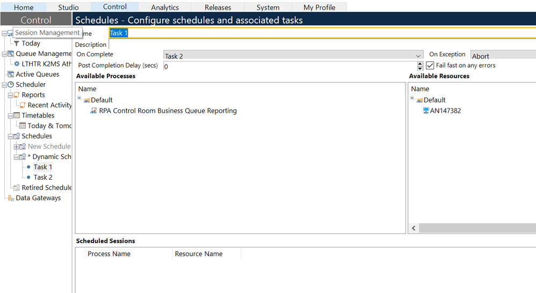Click the AN147382 resource computer icon
Viewport: 536px width, 293px height.
[426, 111]
